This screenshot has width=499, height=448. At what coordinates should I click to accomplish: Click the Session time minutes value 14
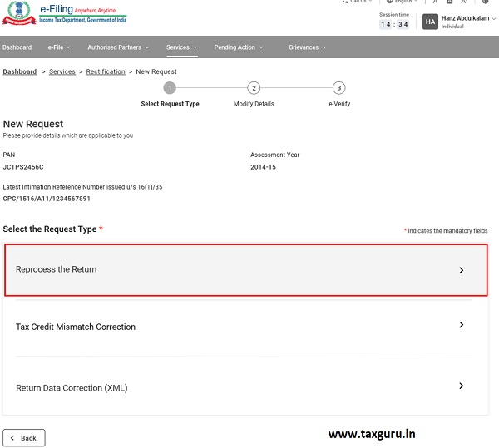pos(386,24)
